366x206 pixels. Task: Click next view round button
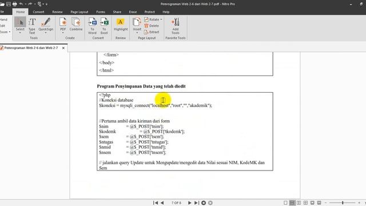point(210,203)
